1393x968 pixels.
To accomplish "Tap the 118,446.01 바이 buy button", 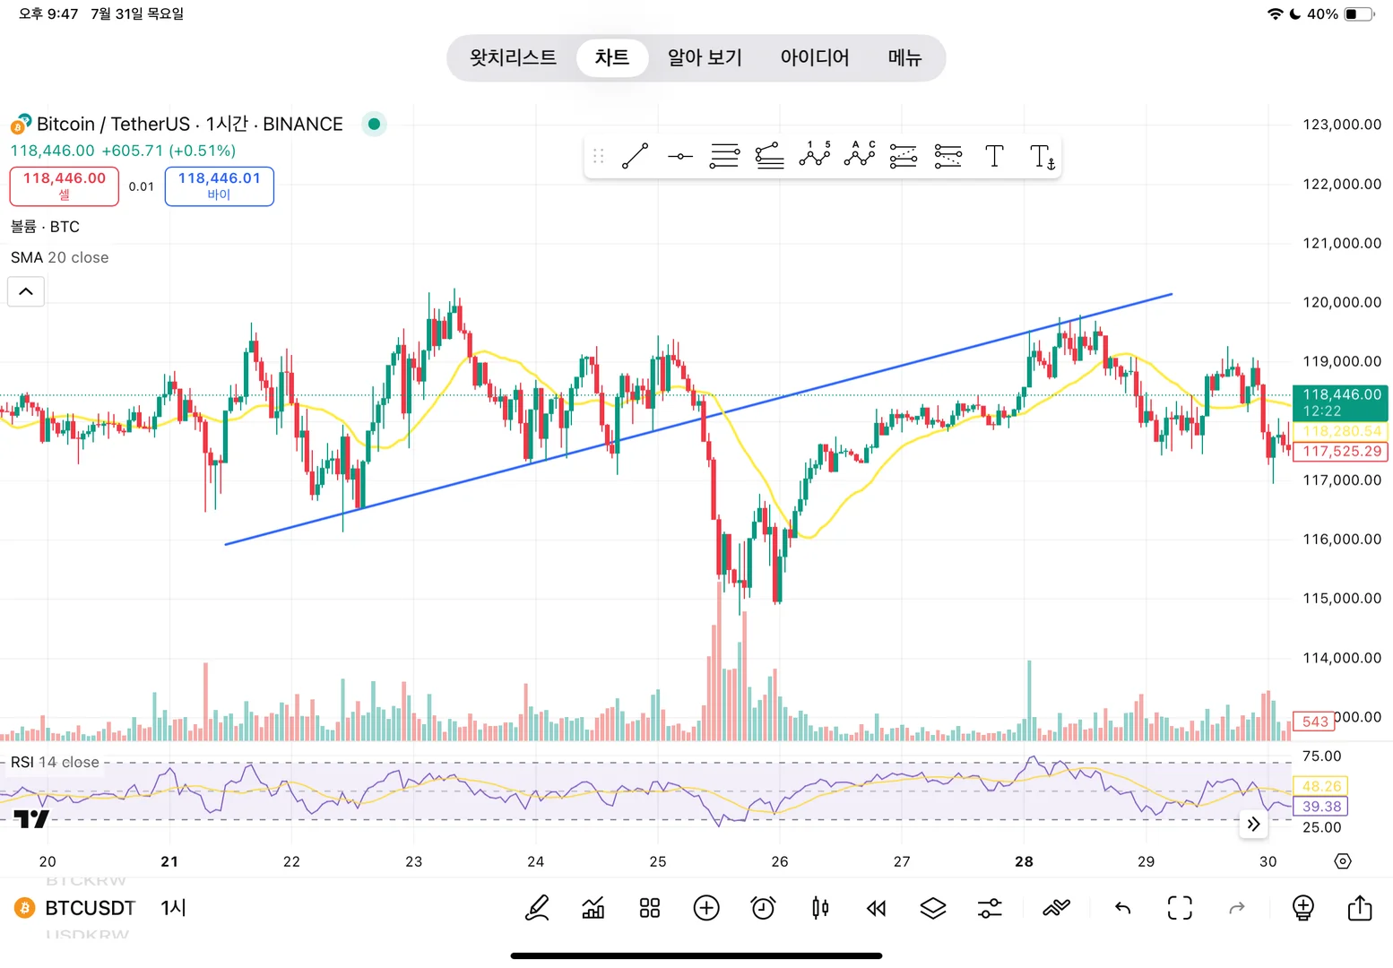I will (220, 186).
